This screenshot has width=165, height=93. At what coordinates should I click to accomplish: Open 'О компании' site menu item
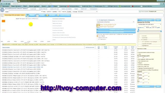(x=33, y=9)
